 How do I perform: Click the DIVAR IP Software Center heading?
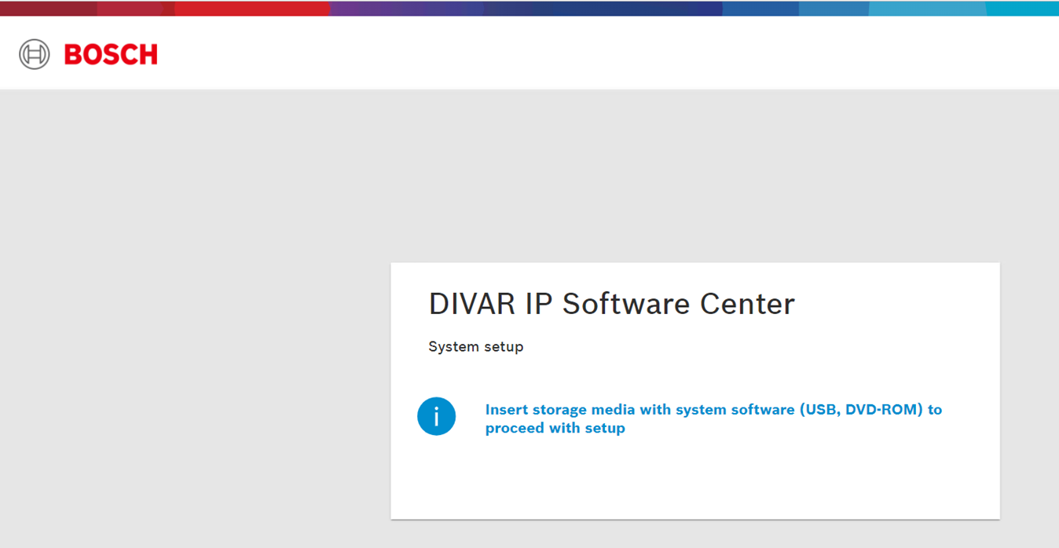611,304
